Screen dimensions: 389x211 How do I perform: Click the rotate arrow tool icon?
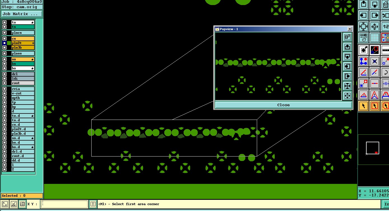pyautogui.click(x=385, y=72)
